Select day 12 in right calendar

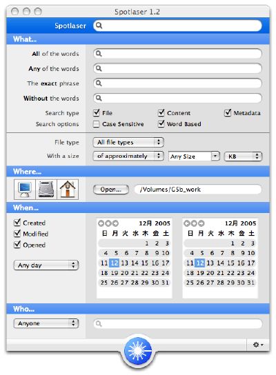(200, 263)
